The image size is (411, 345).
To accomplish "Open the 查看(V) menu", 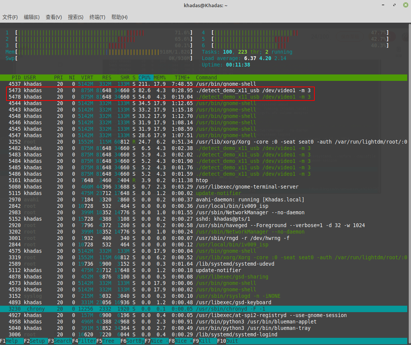I will click(54, 17).
